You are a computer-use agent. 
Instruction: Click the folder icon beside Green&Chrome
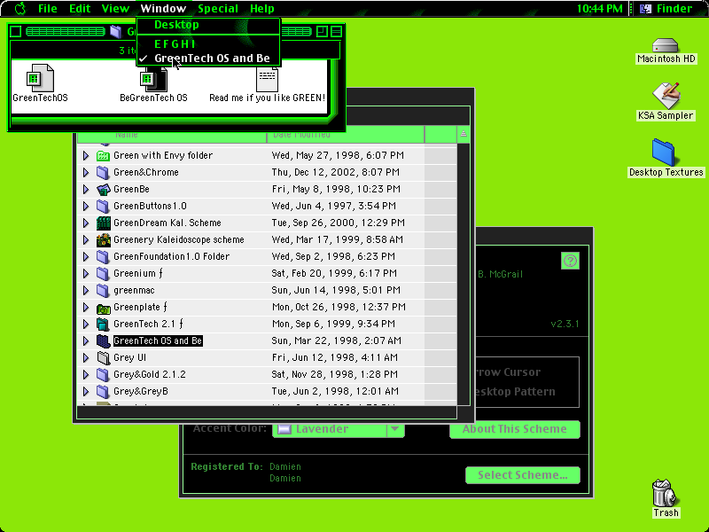click(103, 172)
